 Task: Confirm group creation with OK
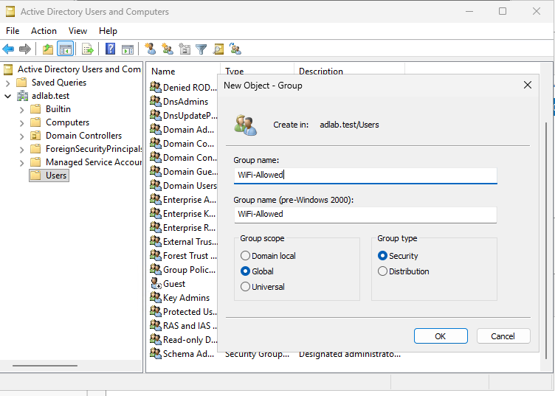[441, 336]
